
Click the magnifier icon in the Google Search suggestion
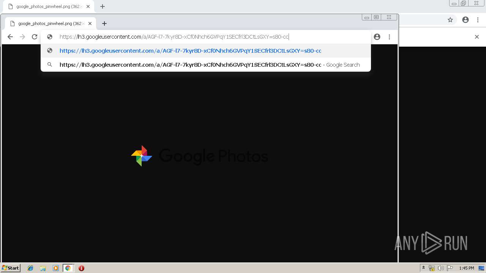point(50,64)
